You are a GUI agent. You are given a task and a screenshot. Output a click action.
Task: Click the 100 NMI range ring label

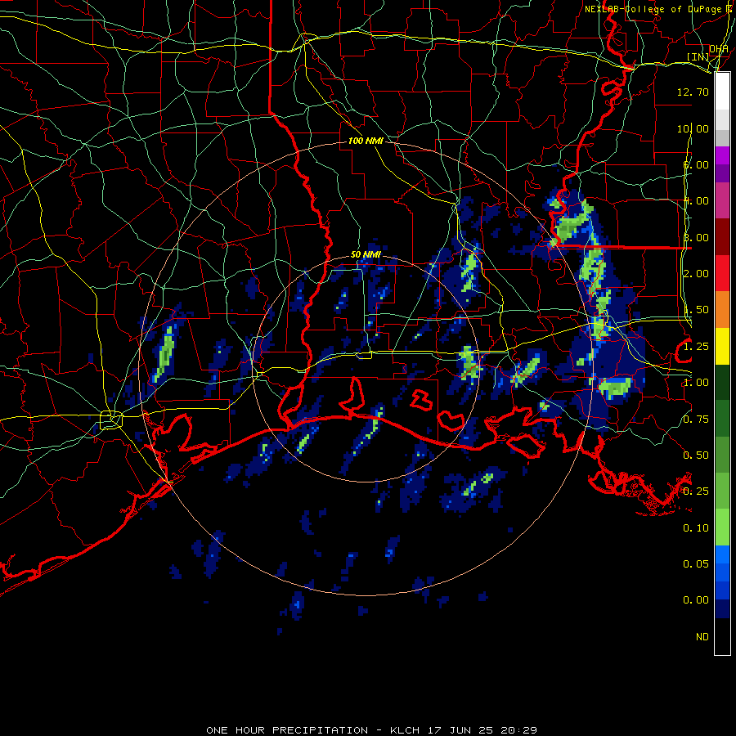[x=366, y=141]
